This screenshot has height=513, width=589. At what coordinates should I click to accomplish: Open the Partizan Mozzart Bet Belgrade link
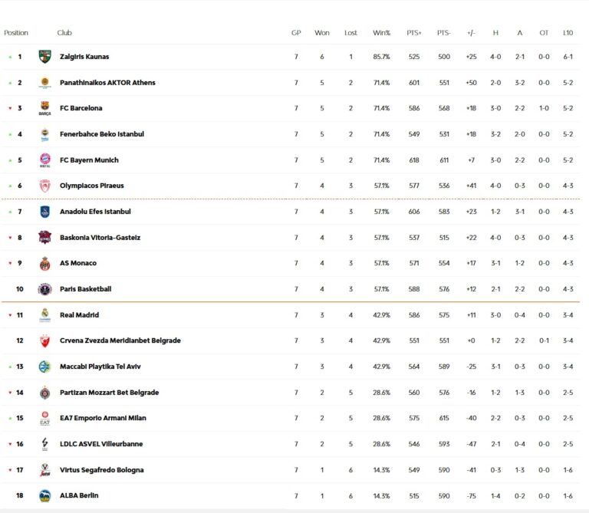pos(109,393)
